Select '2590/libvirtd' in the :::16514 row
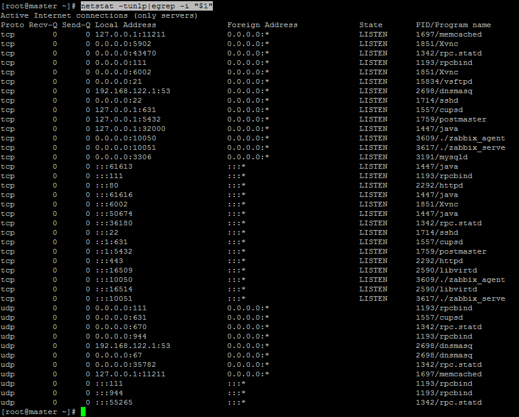The height and width of the screenshot is (417, 519). [446, 289]
